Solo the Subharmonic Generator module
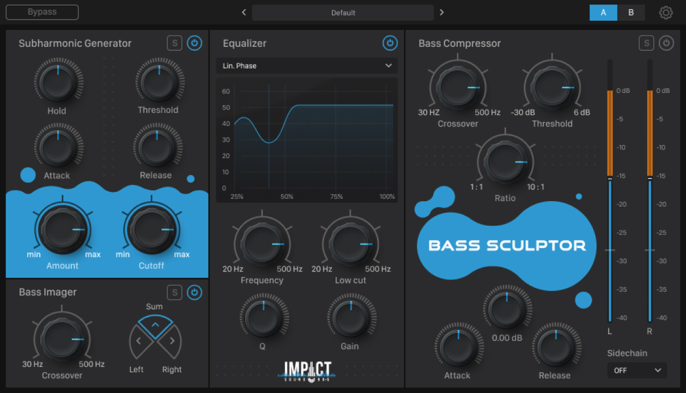The image size is (686, 393). point(174,43)
